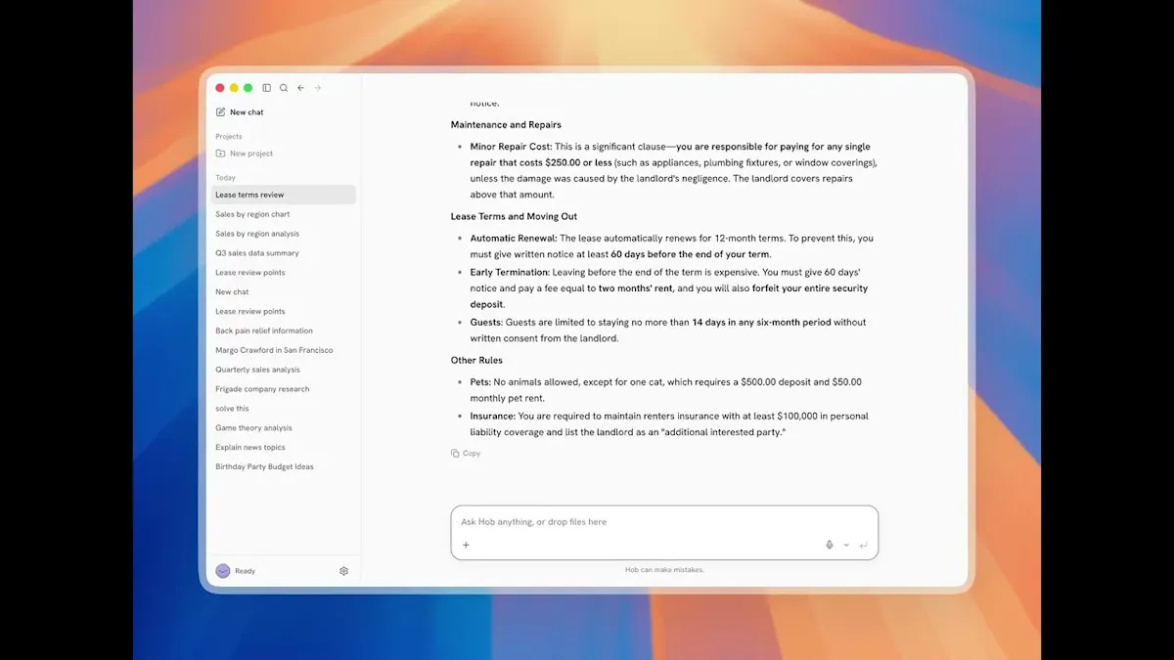Open Birthday Party Budget Ideas chat
Image resolution: width=1174 pixels, height=660 pixels.
tap(284, 466)
